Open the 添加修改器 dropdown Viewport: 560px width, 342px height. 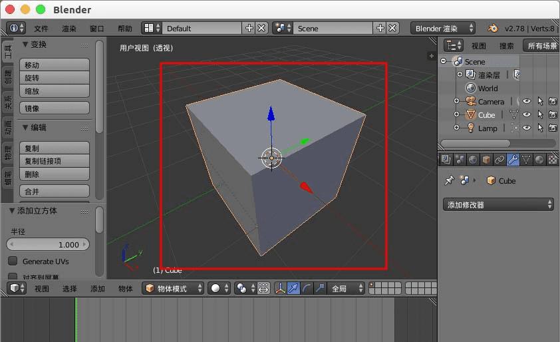coord(499,205)
